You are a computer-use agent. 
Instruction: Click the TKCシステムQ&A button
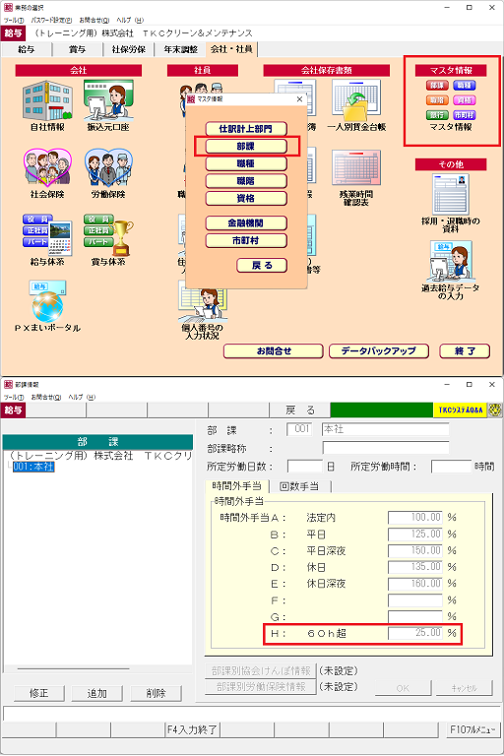(x=461, y=410)
